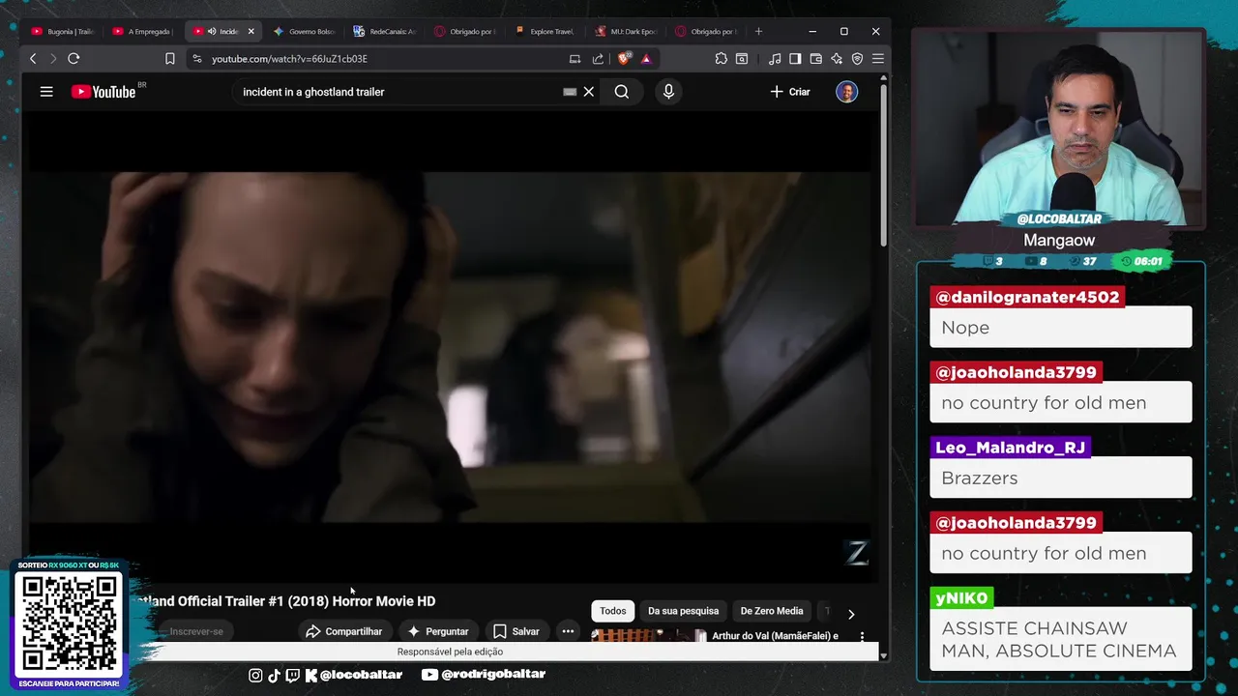Open options for 'Arthur do Val' recommended video

(x=862, y=637)
